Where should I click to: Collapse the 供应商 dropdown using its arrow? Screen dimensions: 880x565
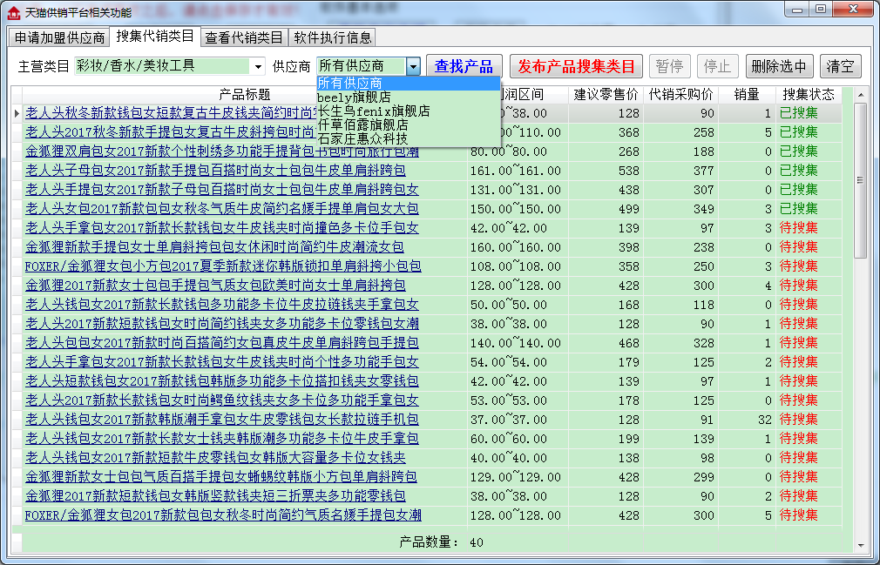[413, 66]
